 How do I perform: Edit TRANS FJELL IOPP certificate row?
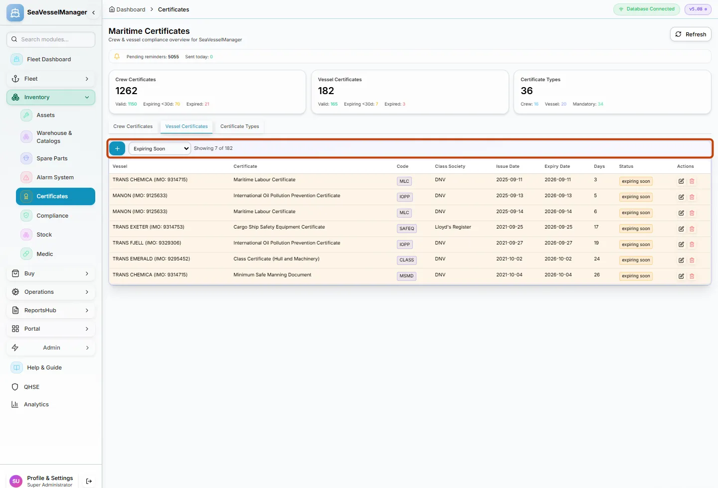(x=681, y=244)
